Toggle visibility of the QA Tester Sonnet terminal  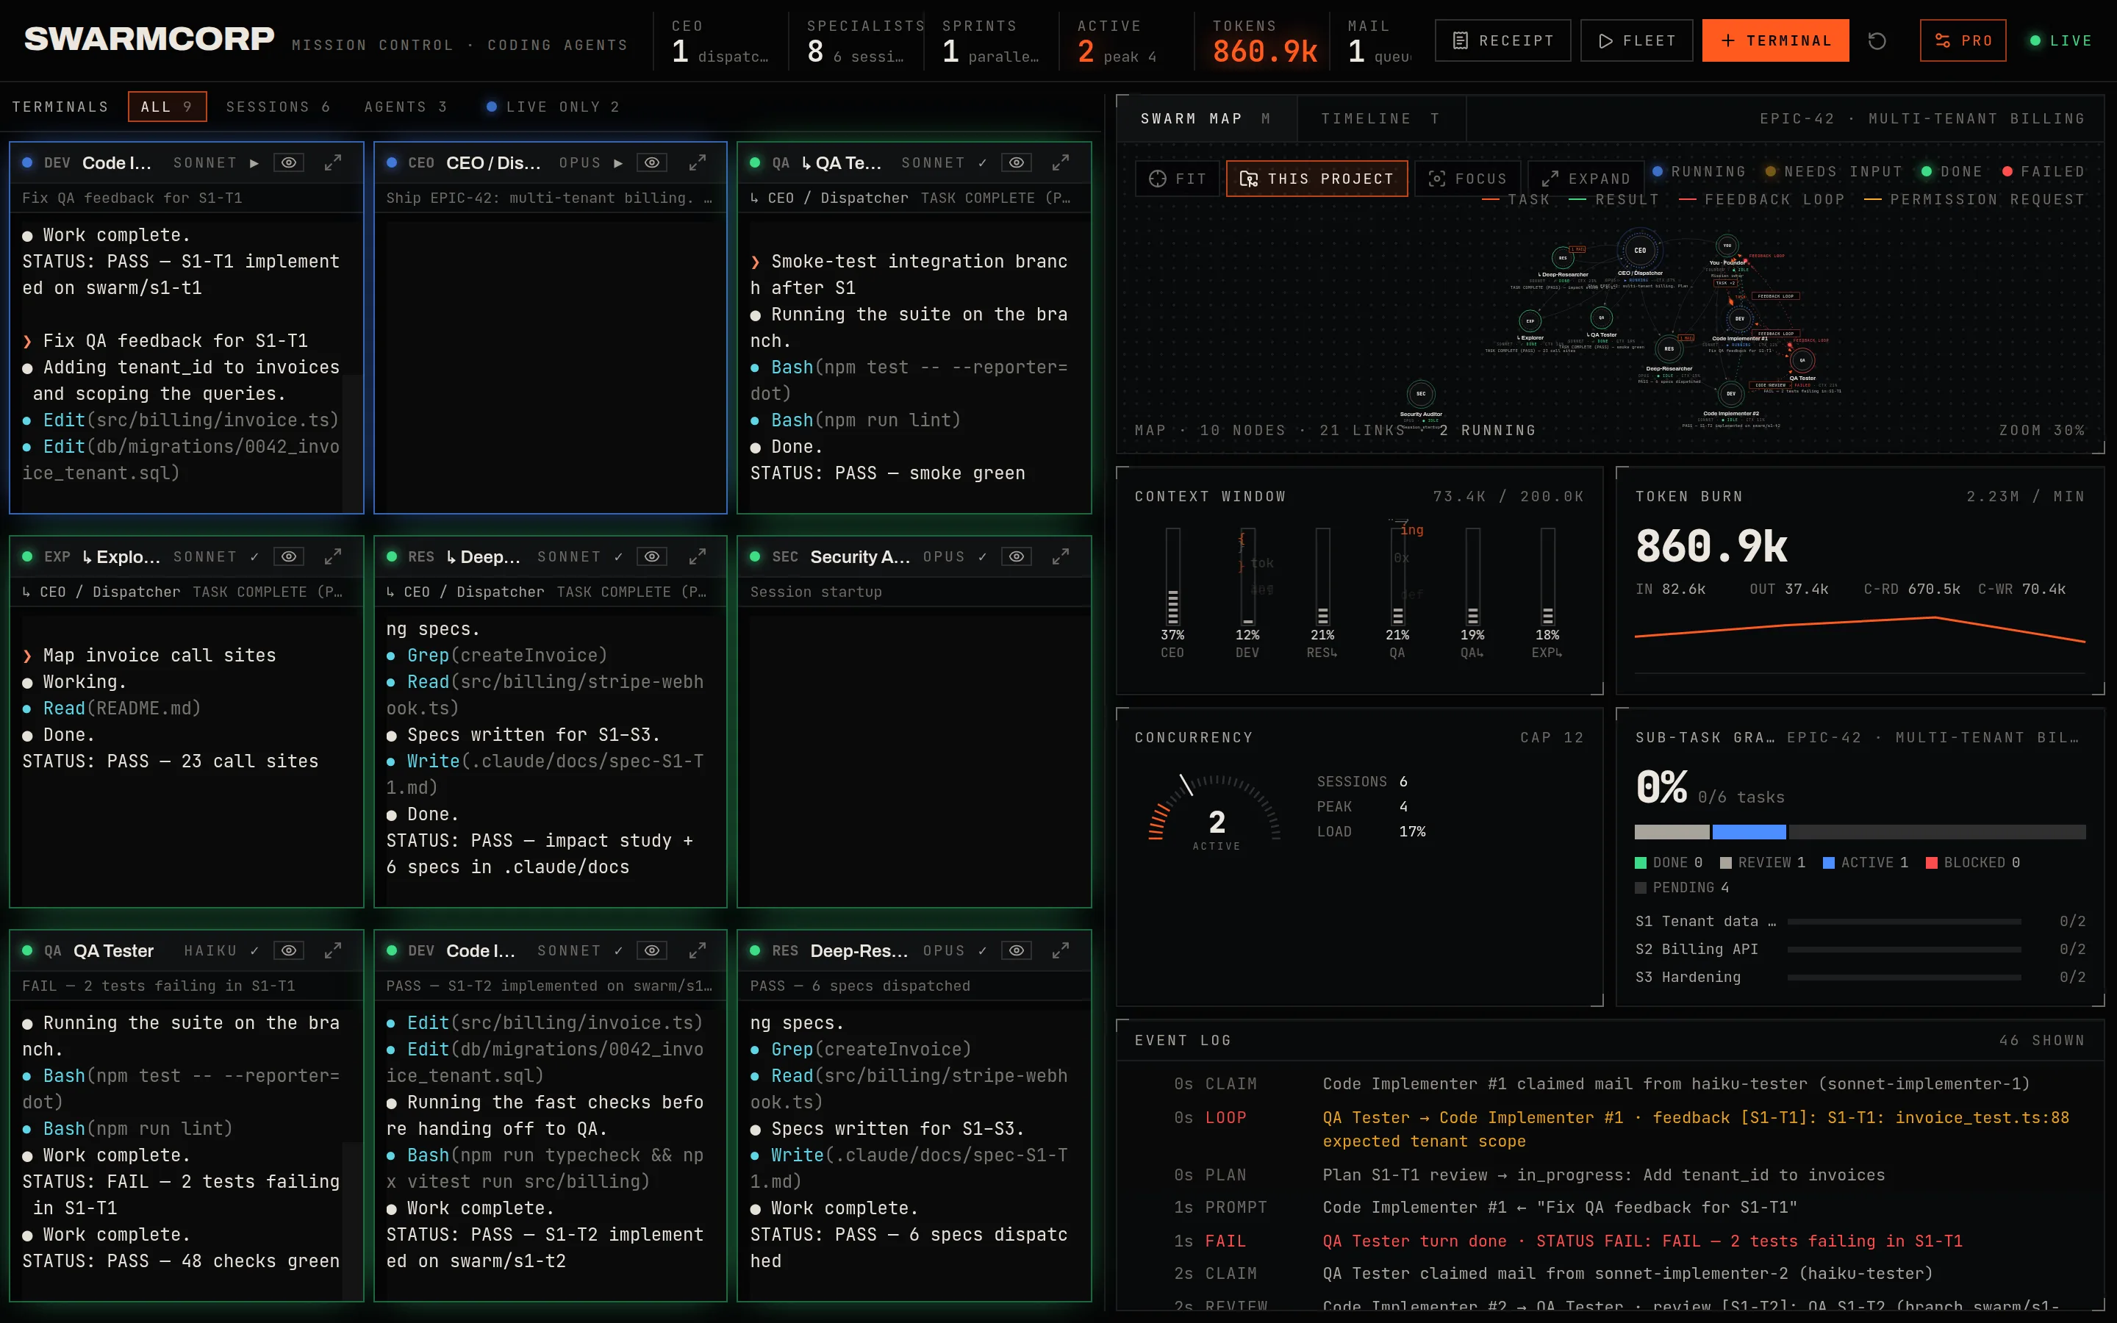click(1016, 162)
